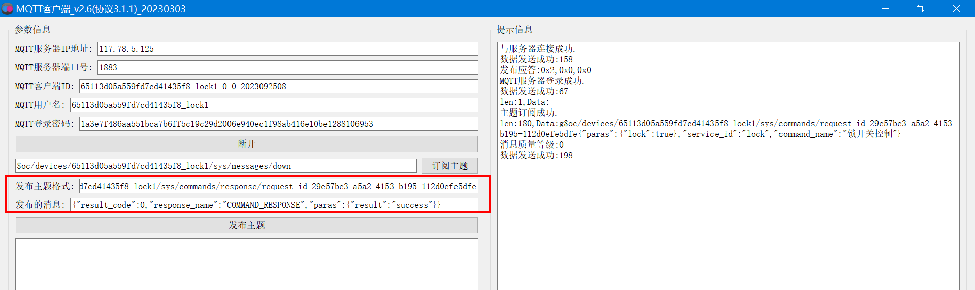Click the log line '主题订阅成功.'

point(528,113)
